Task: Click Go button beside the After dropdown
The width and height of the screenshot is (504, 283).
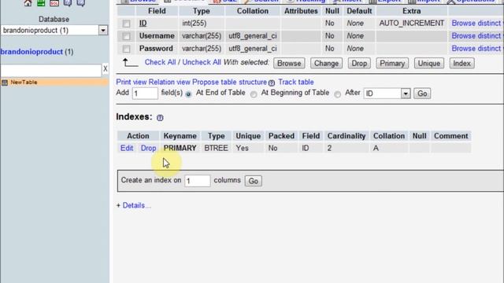Action: [422, 94]
